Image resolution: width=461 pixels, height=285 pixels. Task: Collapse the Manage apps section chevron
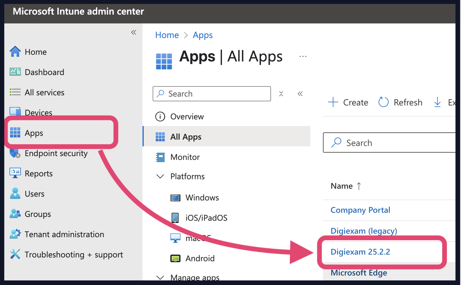pyautogui.click(x=161, y=277)
